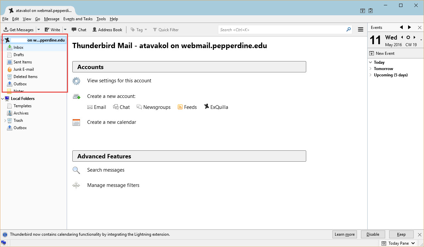Click Keep in the Lightning notification
Screen dimensions: 424x247
401,234
